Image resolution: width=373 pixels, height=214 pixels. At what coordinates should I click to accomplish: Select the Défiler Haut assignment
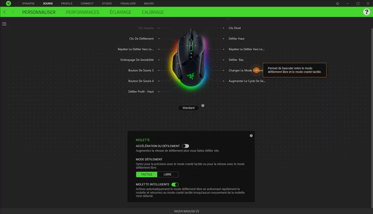(237, 39)
